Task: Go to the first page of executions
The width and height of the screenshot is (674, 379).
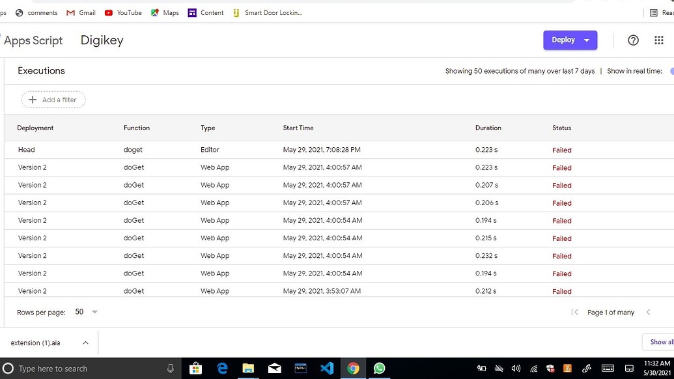Action: [x=575, y=313]
